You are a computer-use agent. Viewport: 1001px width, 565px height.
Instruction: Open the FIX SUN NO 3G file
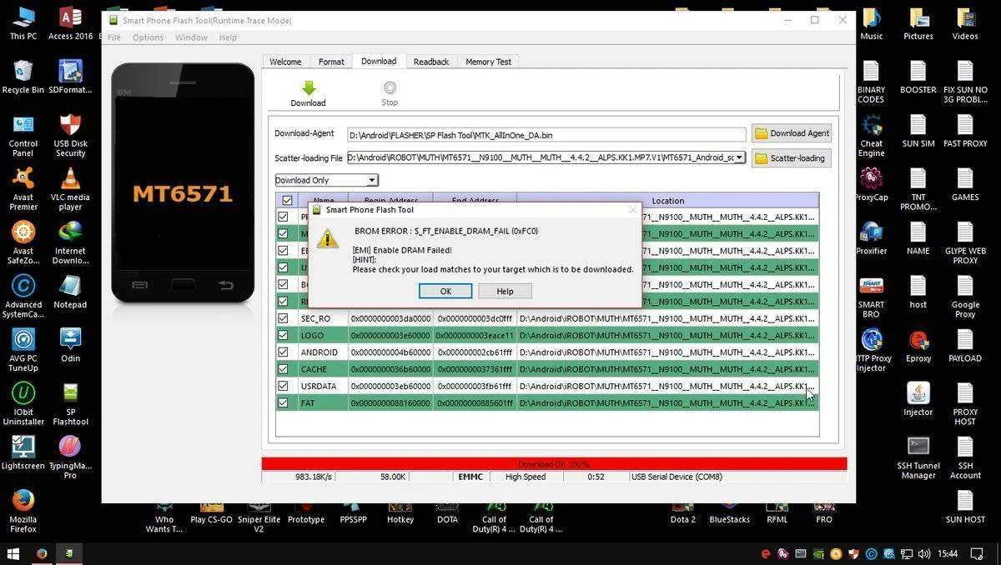pyautogui.click(x=965, y=82)
